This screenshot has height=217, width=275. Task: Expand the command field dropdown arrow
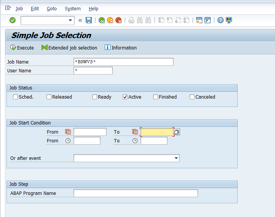[x=70, y=20]
